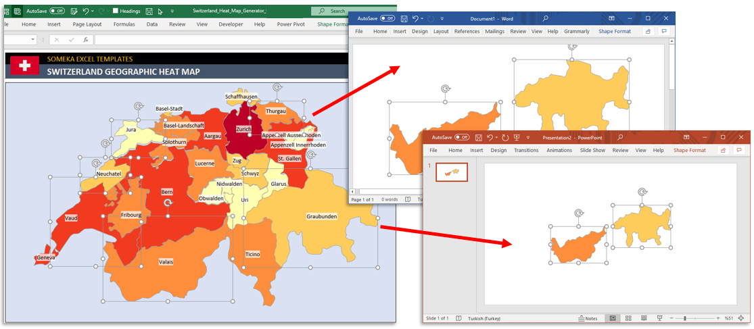Click the Excel Search box
754x329 pixels.
point(337,11)
